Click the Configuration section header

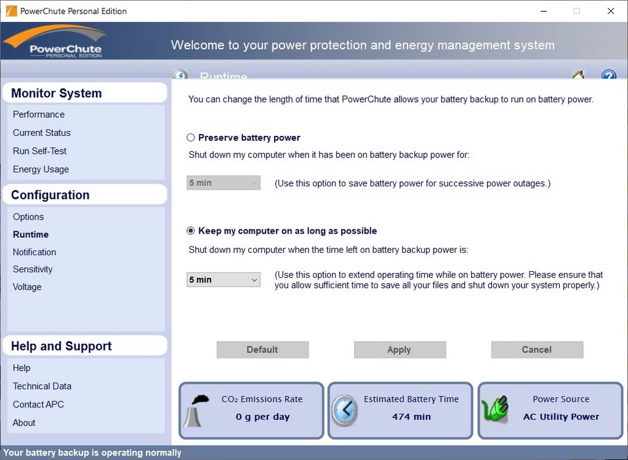pos(84,195)
